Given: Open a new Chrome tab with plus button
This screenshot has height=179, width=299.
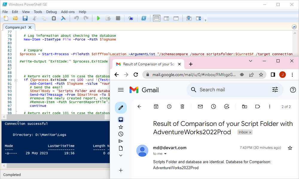Looking at the screenshot, I should click(x=190, y=64).
